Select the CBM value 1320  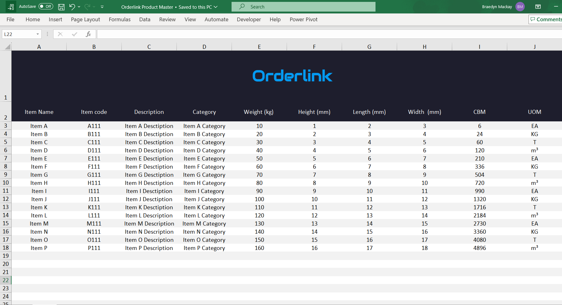tap(480, 199)
